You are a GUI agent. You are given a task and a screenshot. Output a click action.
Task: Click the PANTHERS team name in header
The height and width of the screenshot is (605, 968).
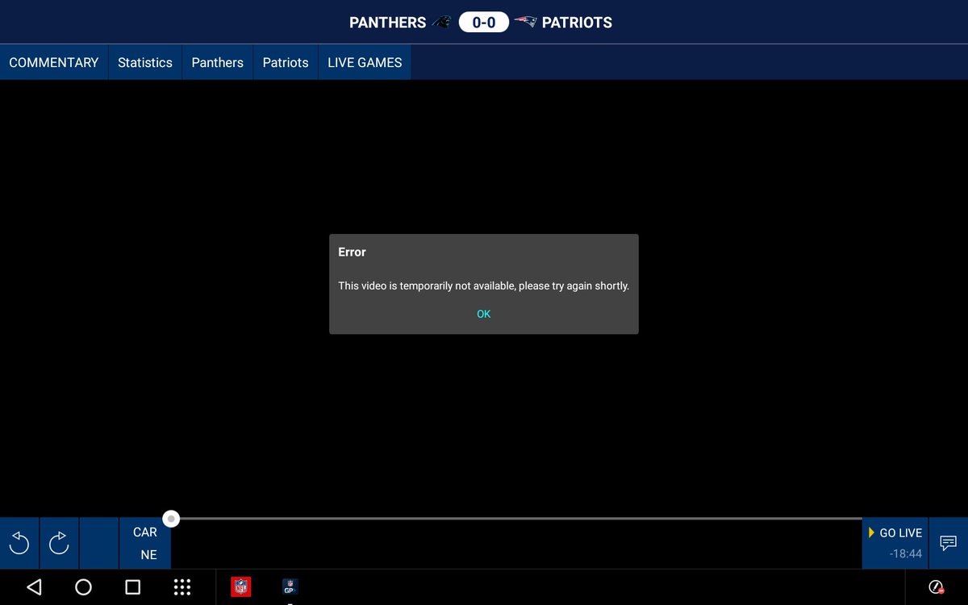[x=387, y=23]
